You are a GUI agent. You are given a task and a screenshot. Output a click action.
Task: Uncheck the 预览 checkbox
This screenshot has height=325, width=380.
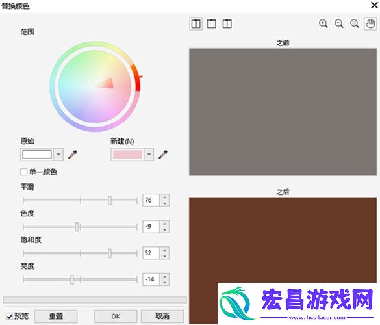coord(9,317)
